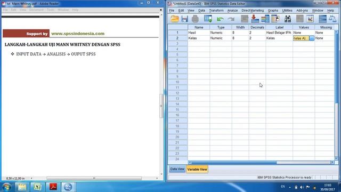Open File Explorer from the taskbar

22,187
